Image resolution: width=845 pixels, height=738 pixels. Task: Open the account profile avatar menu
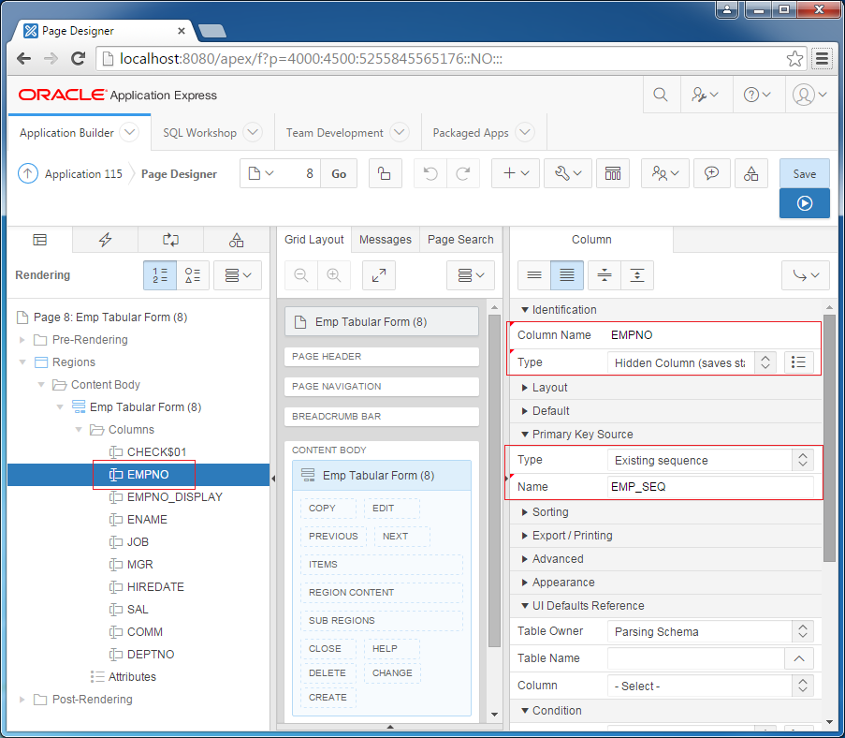coord(809,95)
